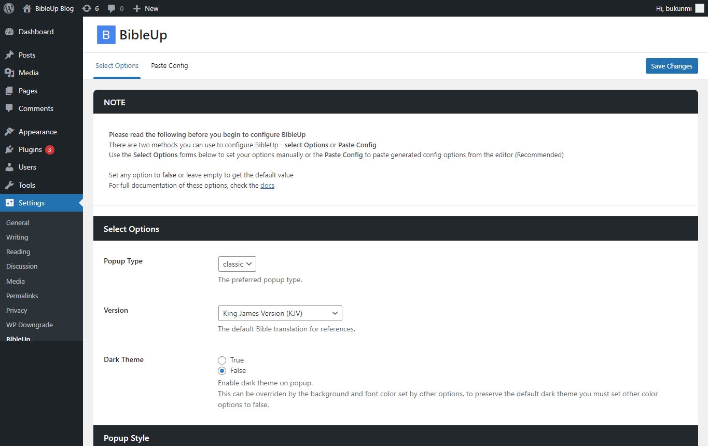
Task: Click the New text in admin bar
Action: [x=151, y=8]
